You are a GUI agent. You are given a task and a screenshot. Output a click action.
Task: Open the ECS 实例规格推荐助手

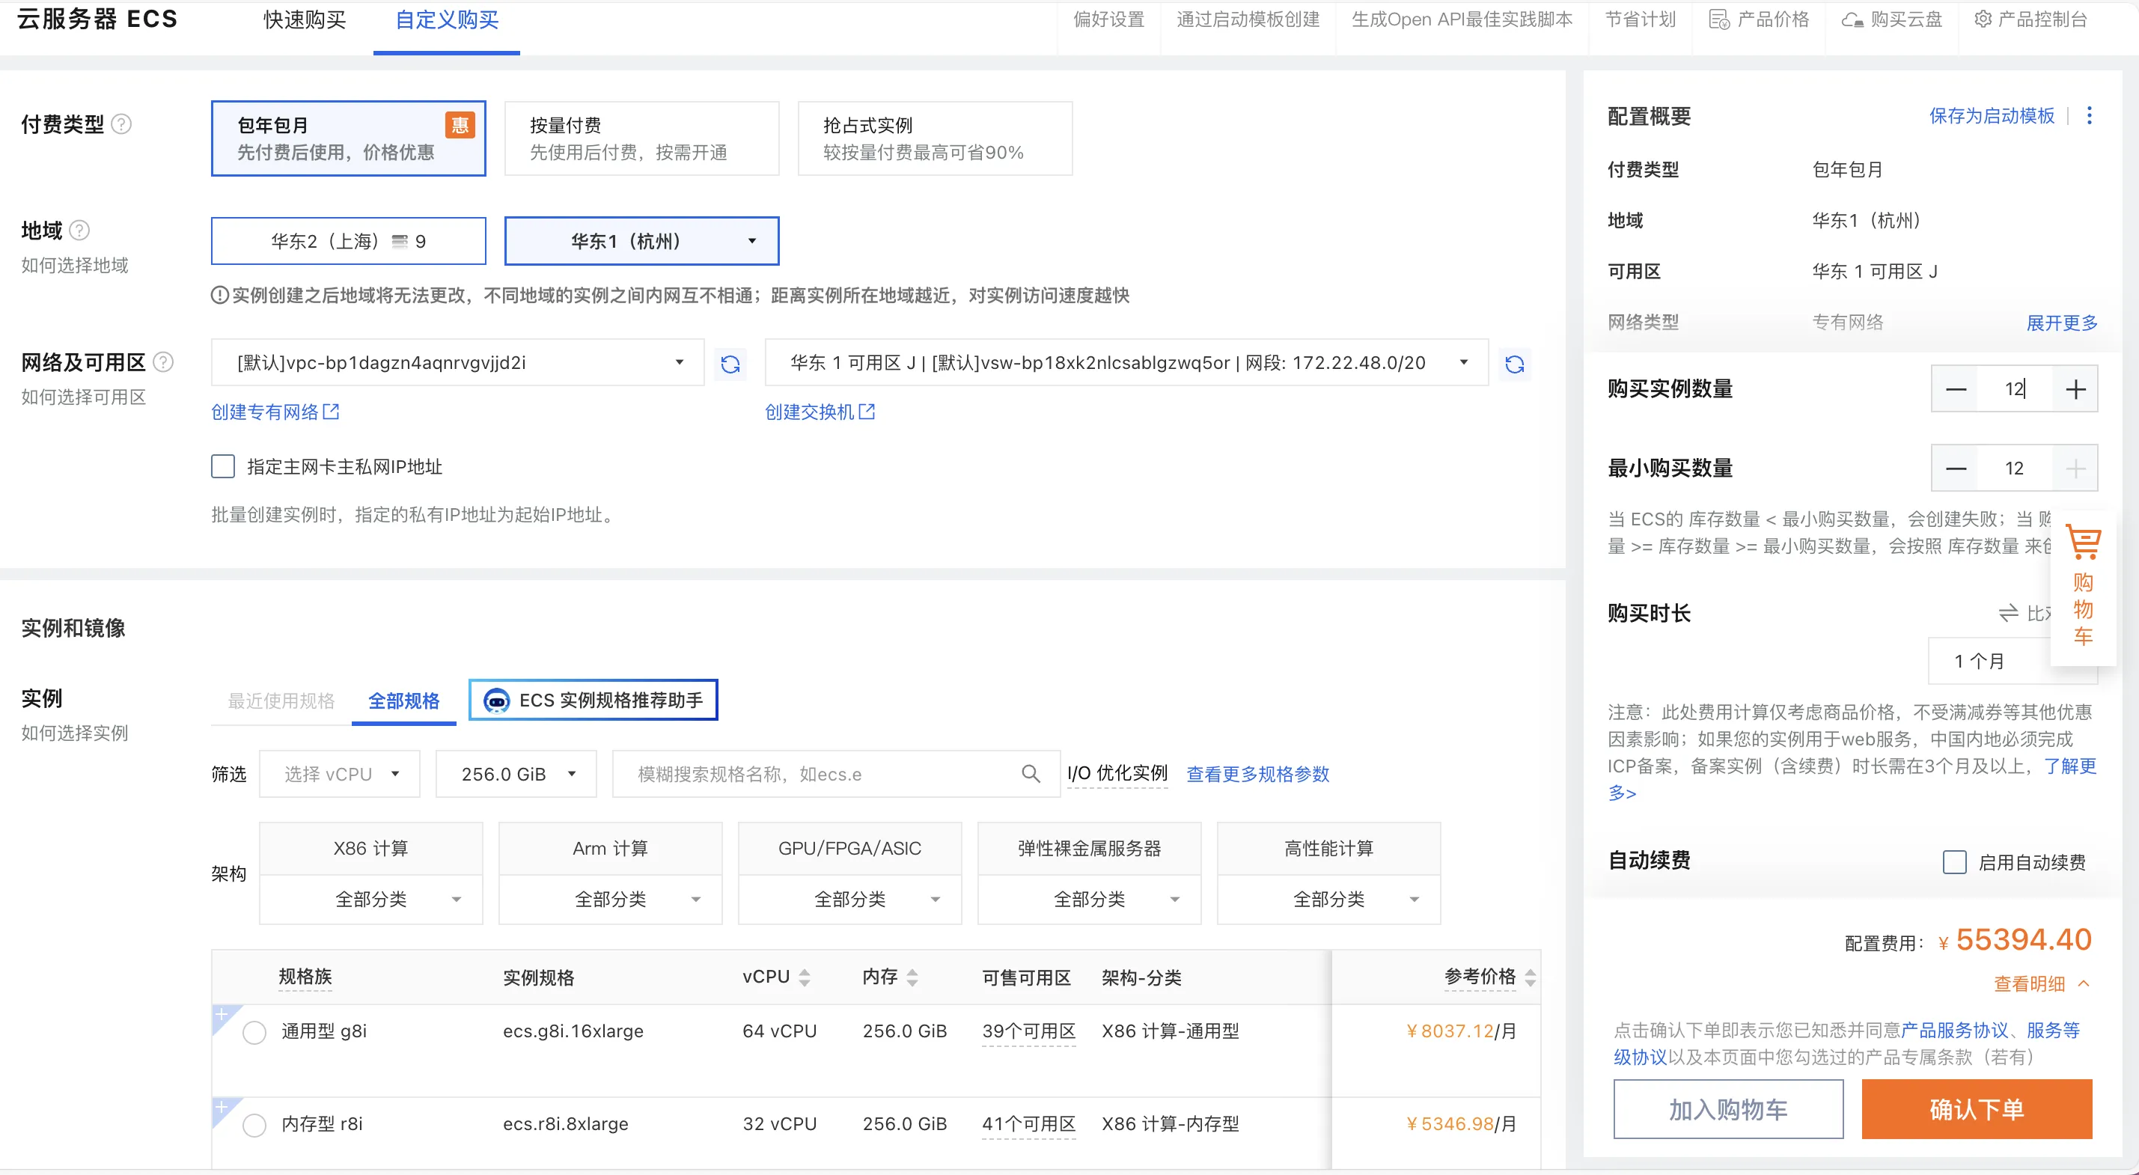(593, 700)
